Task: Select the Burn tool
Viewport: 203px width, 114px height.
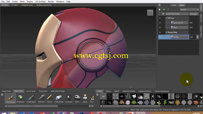Action: click(77, 99)
